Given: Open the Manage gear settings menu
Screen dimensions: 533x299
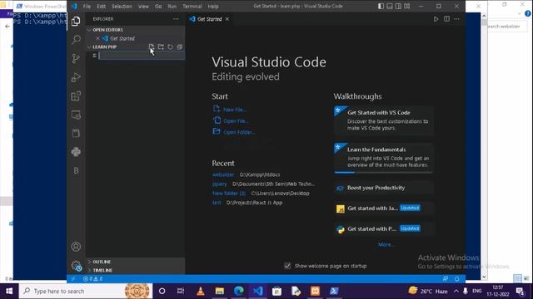Looking at the screenshot, I should pyautogui.click(x=76, y=266).
